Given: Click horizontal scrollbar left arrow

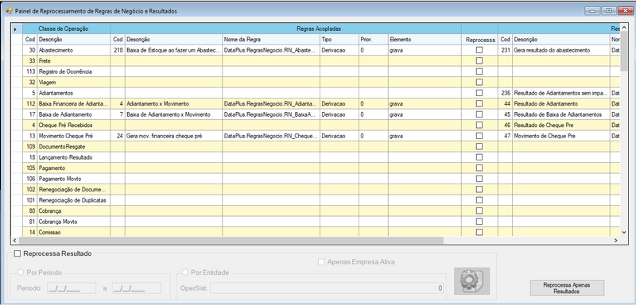Looking at the screenshot, I should click(15, 240).
